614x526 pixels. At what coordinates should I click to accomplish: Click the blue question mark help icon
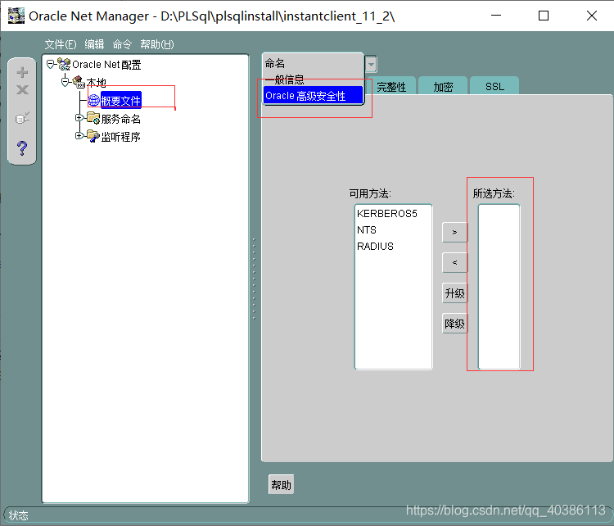point(22,148)
